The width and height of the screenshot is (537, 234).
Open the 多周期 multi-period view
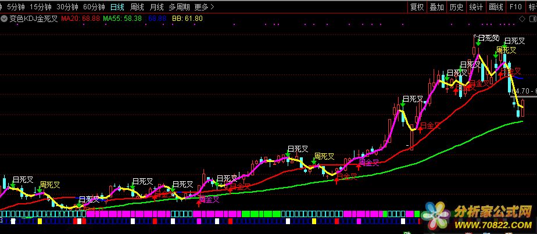(x=179, y=7)
